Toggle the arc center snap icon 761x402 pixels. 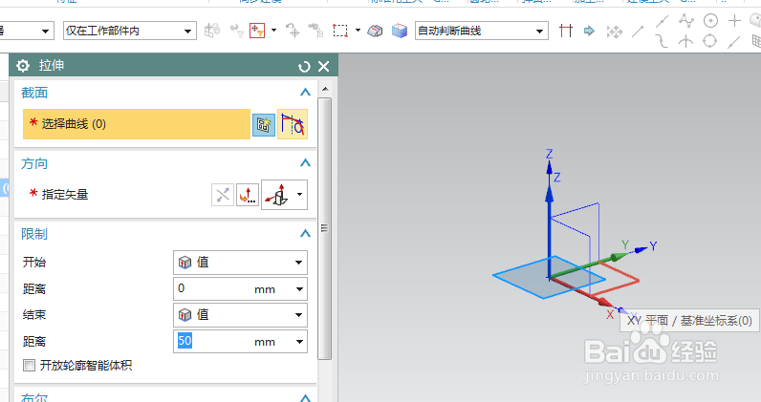(x=710, y=21)
